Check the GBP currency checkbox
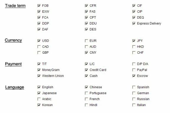Screen dimensions: 170x113 39,53
